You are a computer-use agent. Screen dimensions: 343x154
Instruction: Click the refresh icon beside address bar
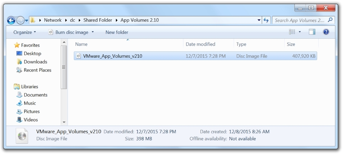click(x=266, y=20)
